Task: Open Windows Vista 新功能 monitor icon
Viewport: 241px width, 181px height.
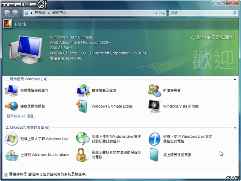Action: (x=154, y=106)
